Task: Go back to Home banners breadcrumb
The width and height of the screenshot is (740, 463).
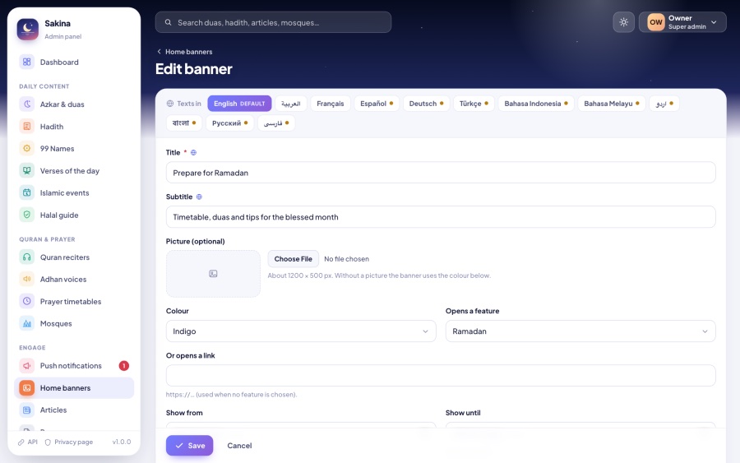Action: point(184,52)
